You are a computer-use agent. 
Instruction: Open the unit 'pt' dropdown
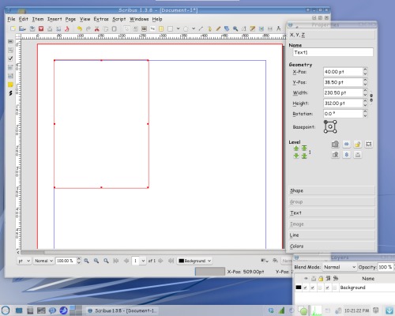coord(24,261)
